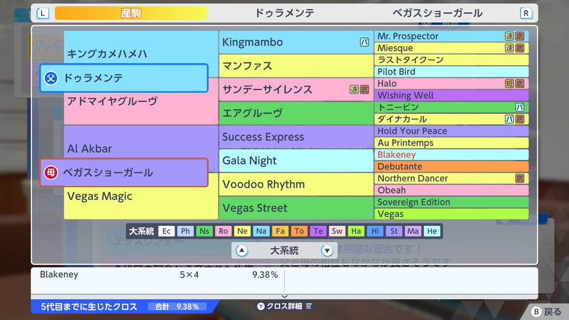Click the Ne lineage swatch
Viewport: 569px width, 320px height.
click(x=242, y=231)
